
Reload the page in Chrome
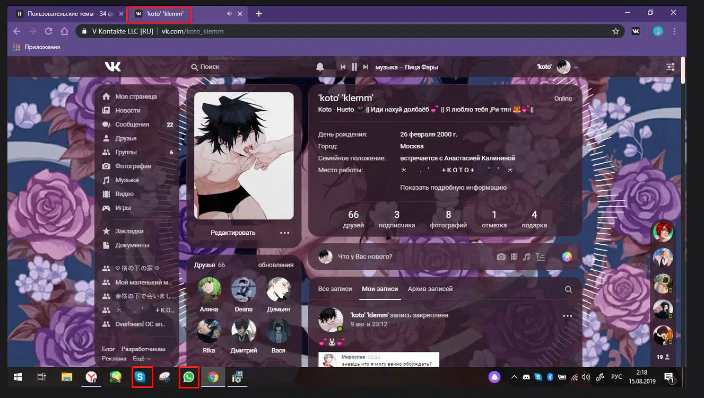click(48, 31)
